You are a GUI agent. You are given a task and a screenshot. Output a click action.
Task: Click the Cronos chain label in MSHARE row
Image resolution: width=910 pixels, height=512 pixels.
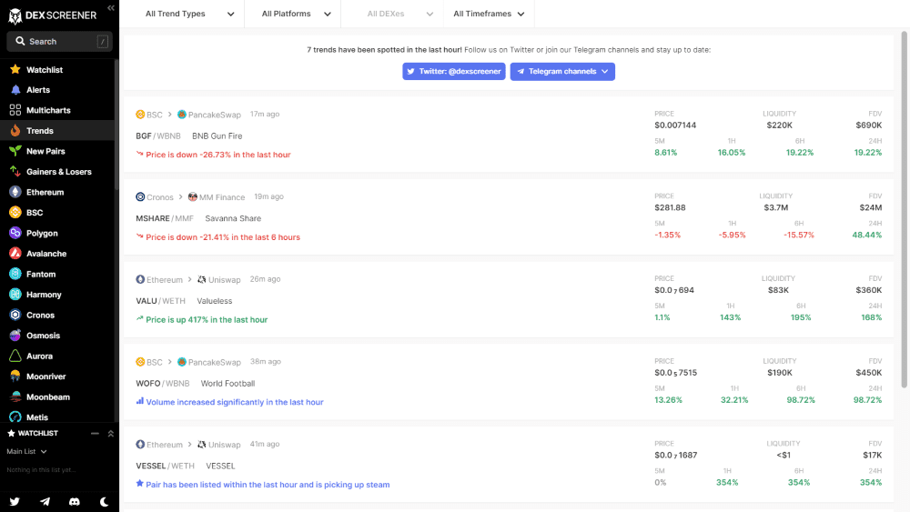[159, 197]
